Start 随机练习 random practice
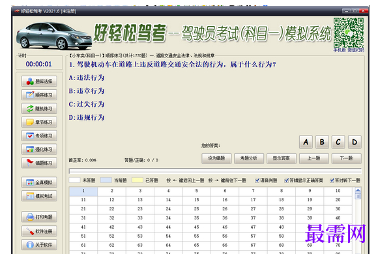 pos(39,109)
